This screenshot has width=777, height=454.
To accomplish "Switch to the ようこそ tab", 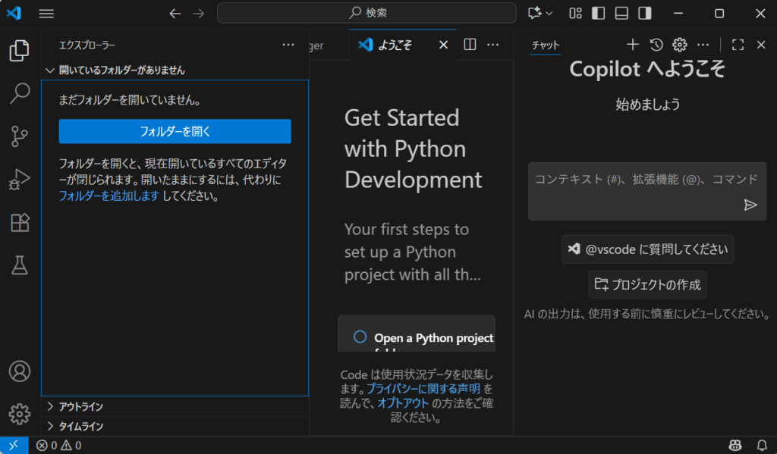I will [x=395, y=45].
